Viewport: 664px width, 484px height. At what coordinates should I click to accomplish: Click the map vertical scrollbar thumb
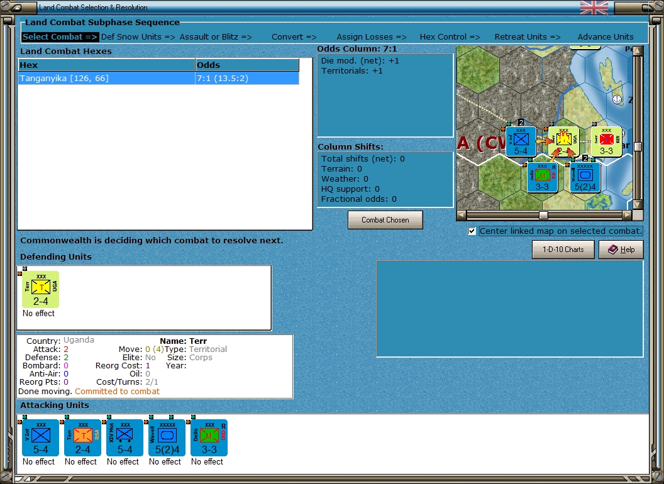coord(638,146)
